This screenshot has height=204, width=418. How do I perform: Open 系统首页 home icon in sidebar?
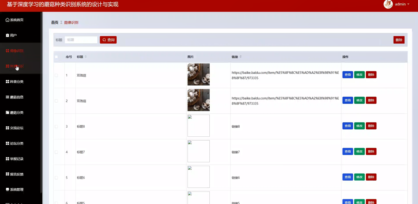coord(7,20)
